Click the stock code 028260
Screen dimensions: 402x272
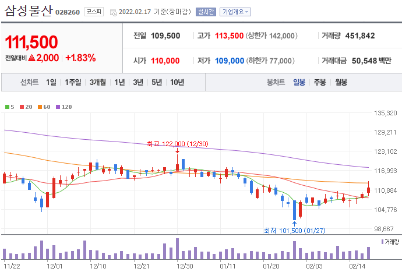point(68,12)
